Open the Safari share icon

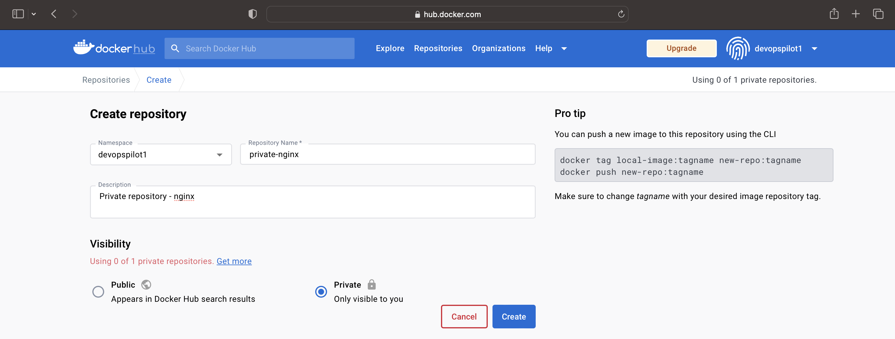point(834,14)
